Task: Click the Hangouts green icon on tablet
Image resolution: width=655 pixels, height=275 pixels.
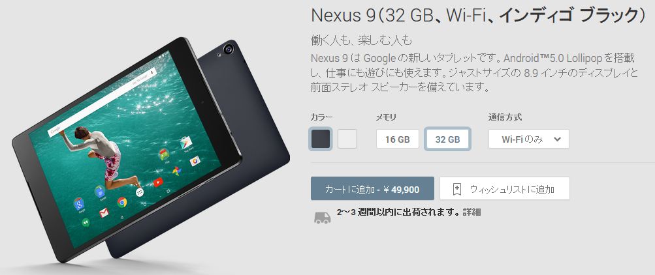Action: click(x=86, y=222)
